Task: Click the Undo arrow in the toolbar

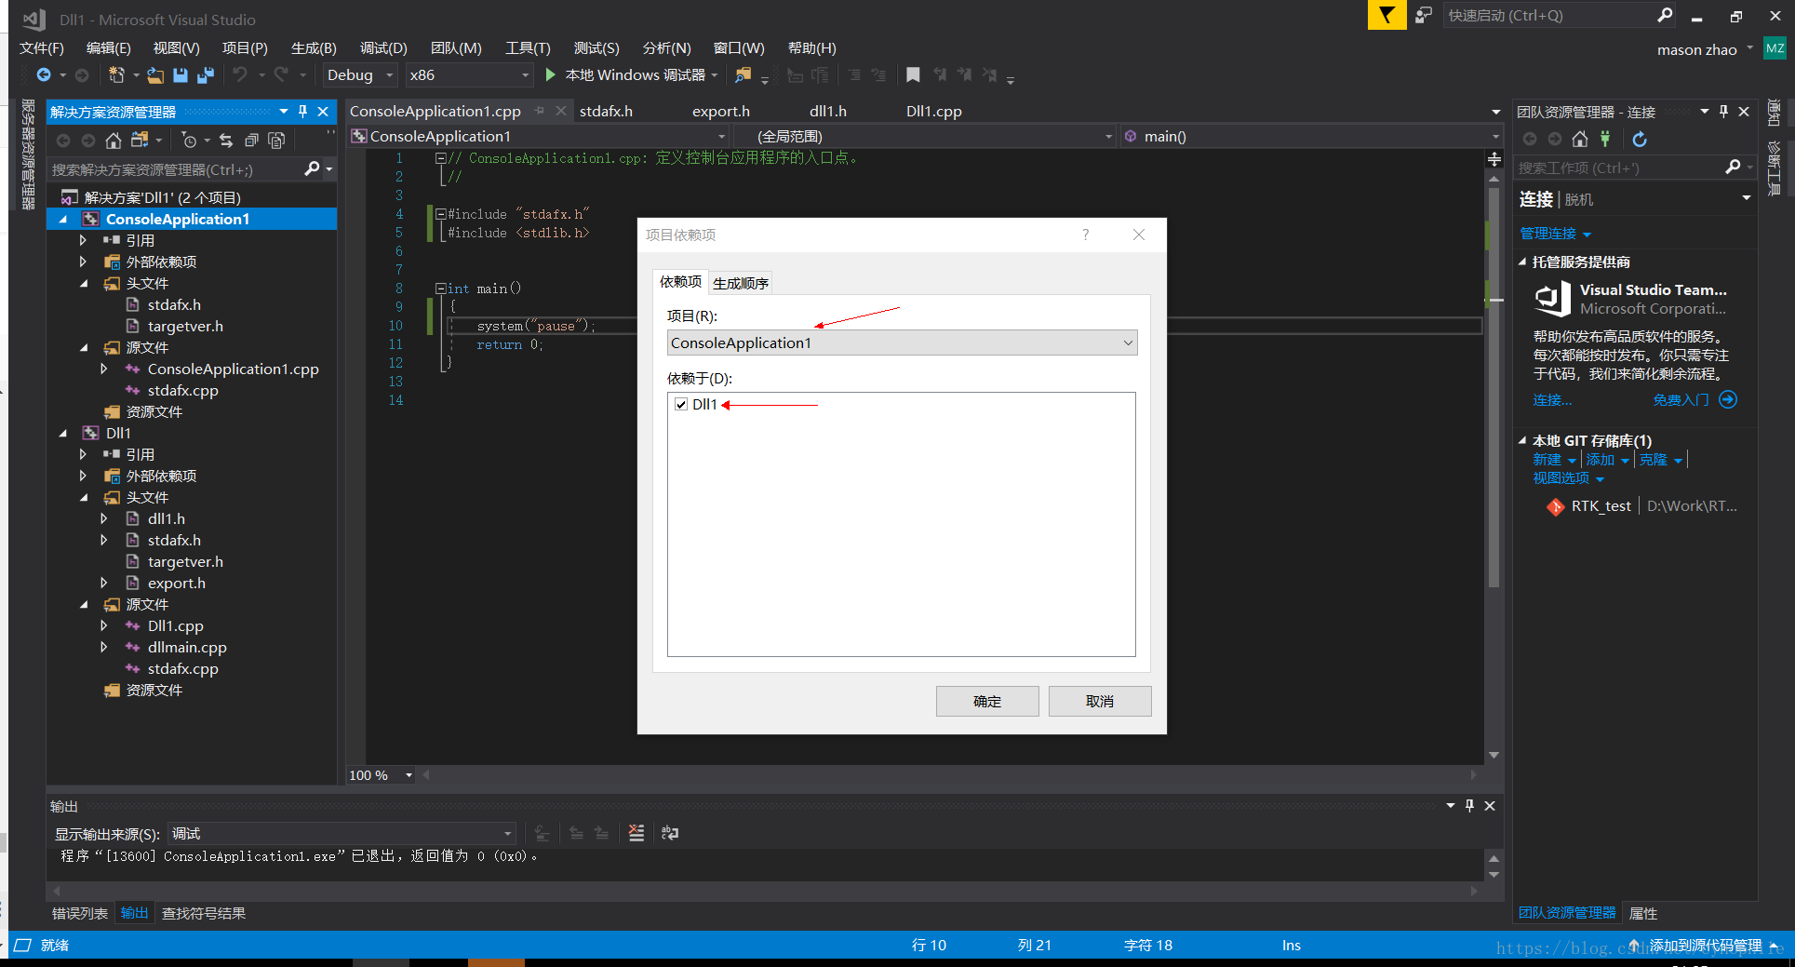Action: pos(240,74)
